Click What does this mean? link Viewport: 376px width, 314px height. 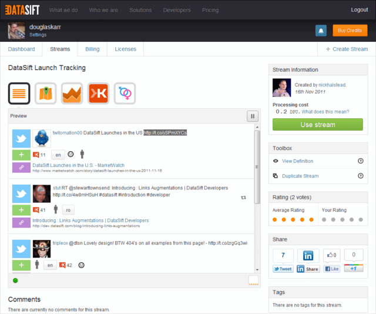click(x=325, y=112)
